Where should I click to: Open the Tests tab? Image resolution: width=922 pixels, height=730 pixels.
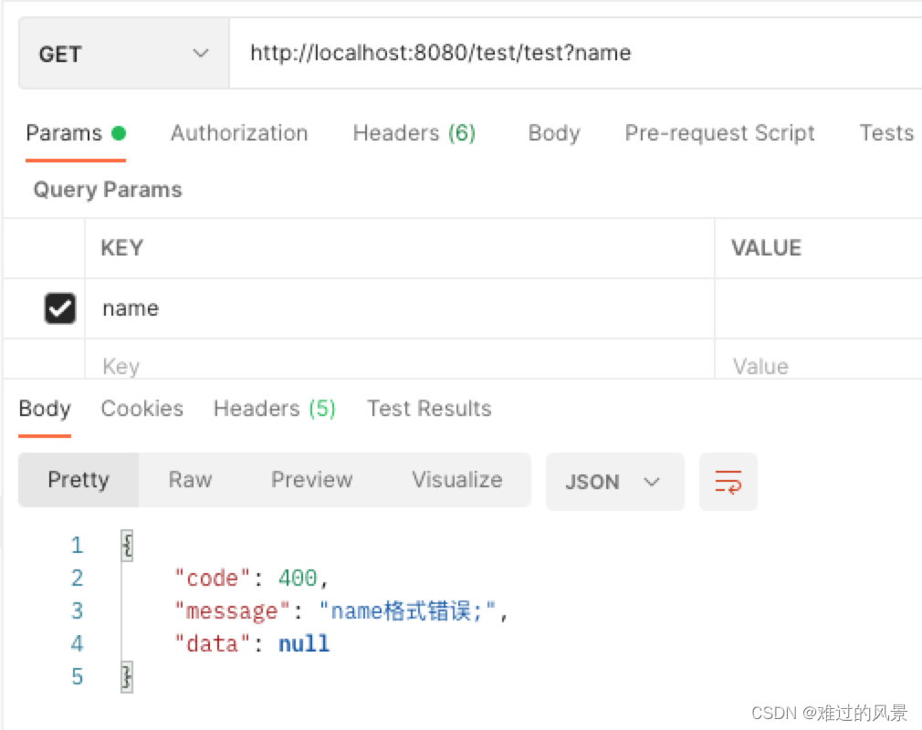click(886, 133)
